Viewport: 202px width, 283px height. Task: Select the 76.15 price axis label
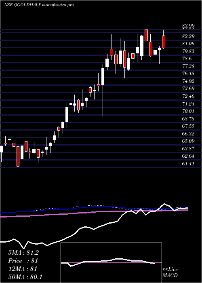point(188,74)
